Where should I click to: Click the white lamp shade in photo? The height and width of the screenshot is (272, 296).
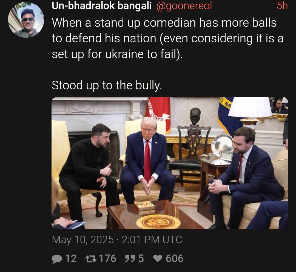point(250,107)
